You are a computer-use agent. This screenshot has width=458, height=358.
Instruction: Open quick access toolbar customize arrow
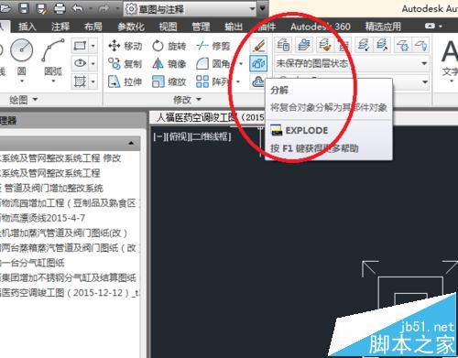[263, 8]
